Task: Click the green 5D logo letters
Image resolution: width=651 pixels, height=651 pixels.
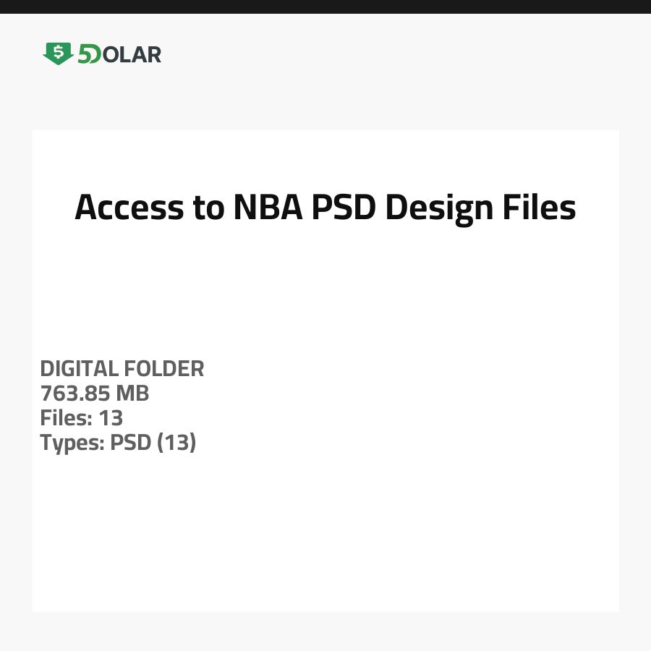Action: [90, 54]
